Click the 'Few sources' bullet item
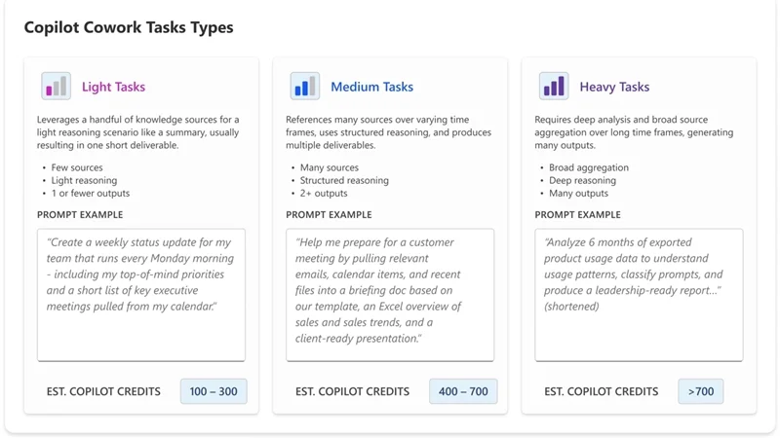The height and width of the screenshot is (438, 780). tap(77, 167)
